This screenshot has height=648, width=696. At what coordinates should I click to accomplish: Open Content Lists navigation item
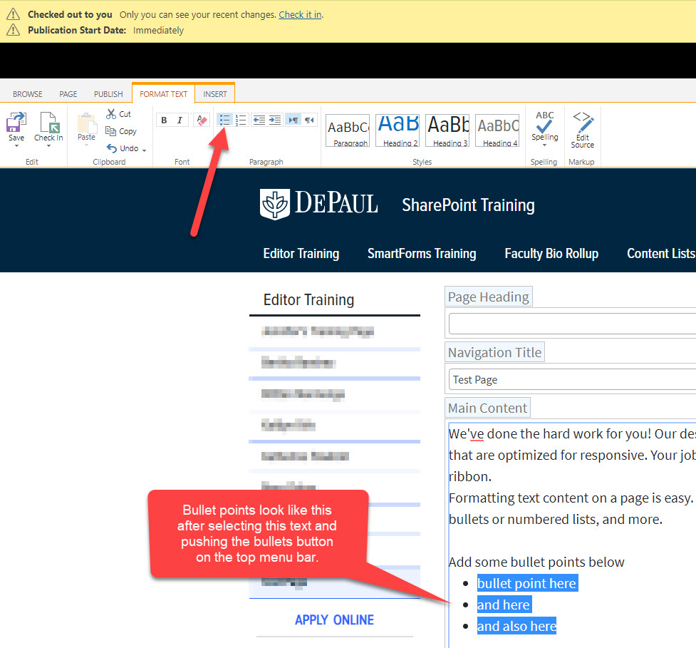pos(661,254)
